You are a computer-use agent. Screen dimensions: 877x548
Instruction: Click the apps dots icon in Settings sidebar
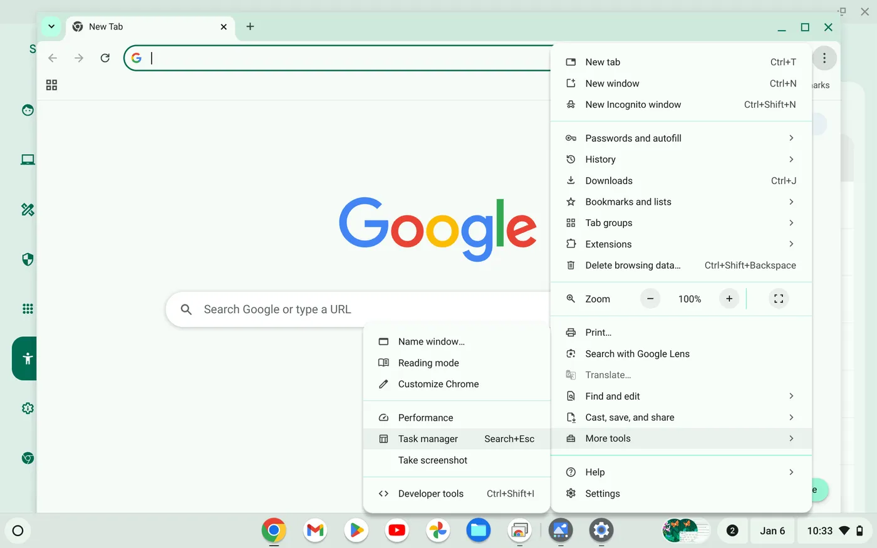28,309
